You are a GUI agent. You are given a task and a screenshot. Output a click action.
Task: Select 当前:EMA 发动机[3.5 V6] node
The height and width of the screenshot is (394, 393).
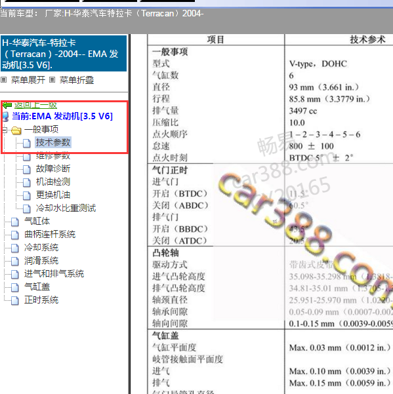[62, 116]
